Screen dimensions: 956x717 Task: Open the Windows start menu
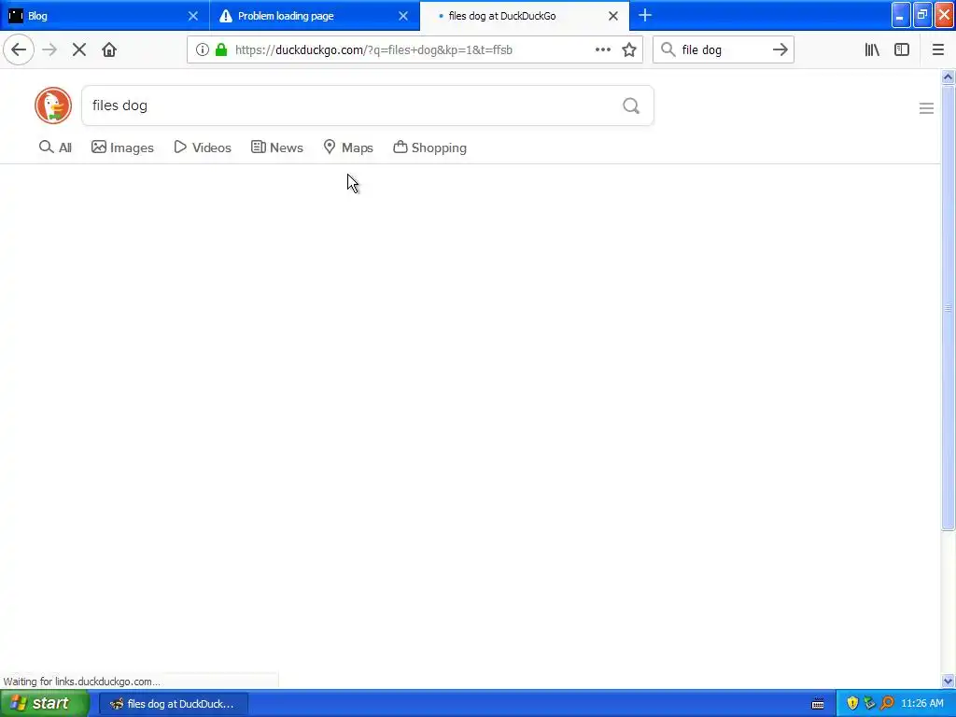click(x=45, y=704)
